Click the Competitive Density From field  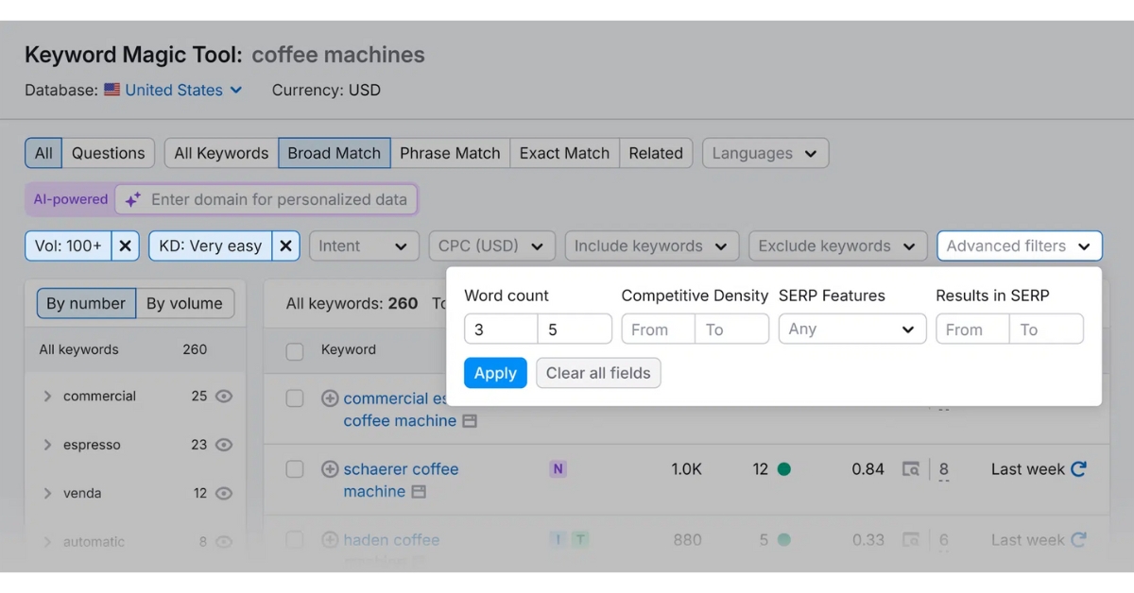click(x=658, y=330)
